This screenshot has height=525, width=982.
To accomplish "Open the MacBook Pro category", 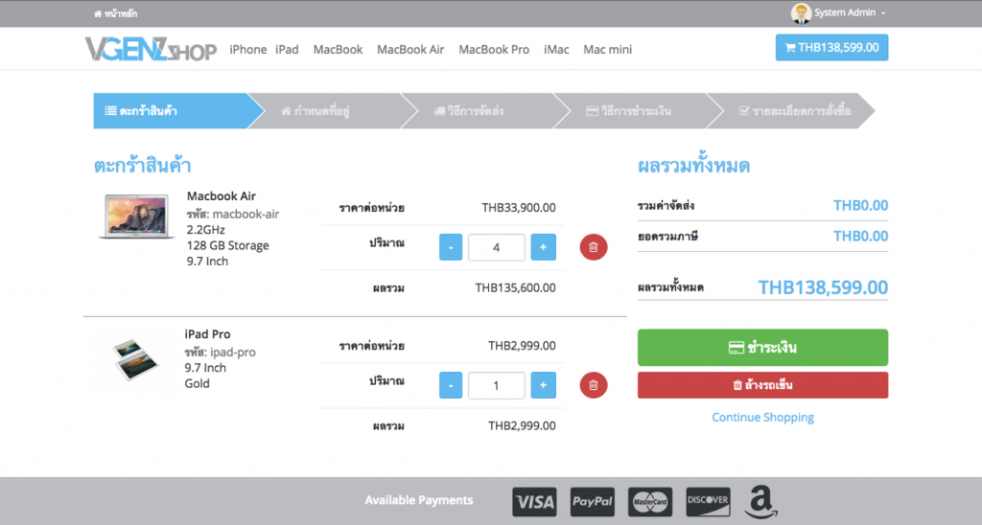I will click(494, 50).
